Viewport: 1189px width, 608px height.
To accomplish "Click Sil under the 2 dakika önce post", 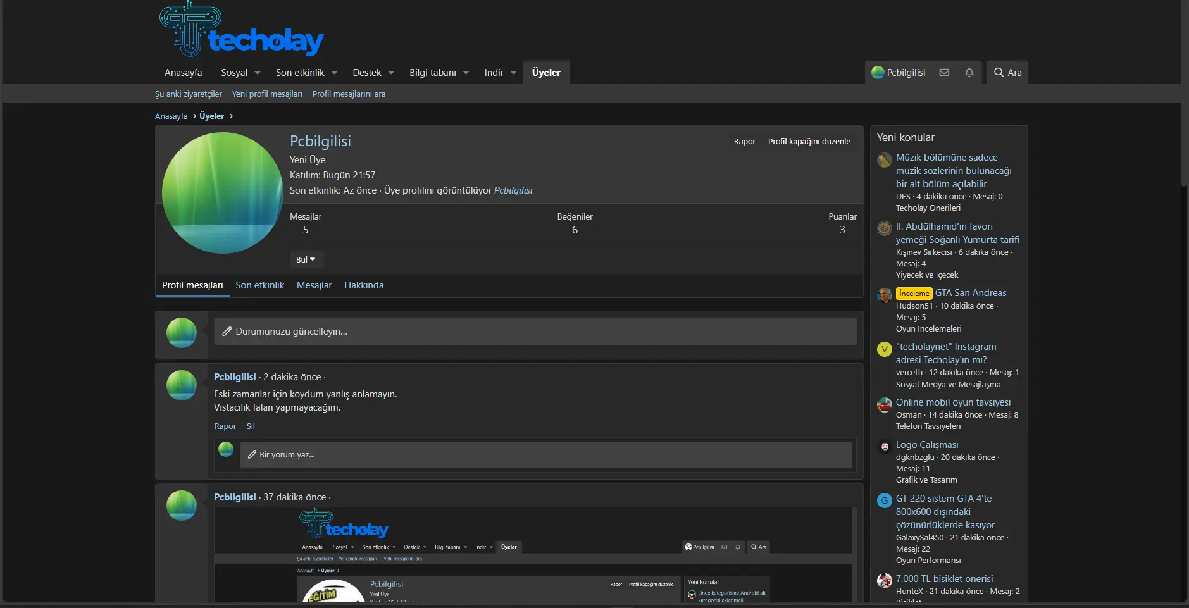I will [251, 426].
